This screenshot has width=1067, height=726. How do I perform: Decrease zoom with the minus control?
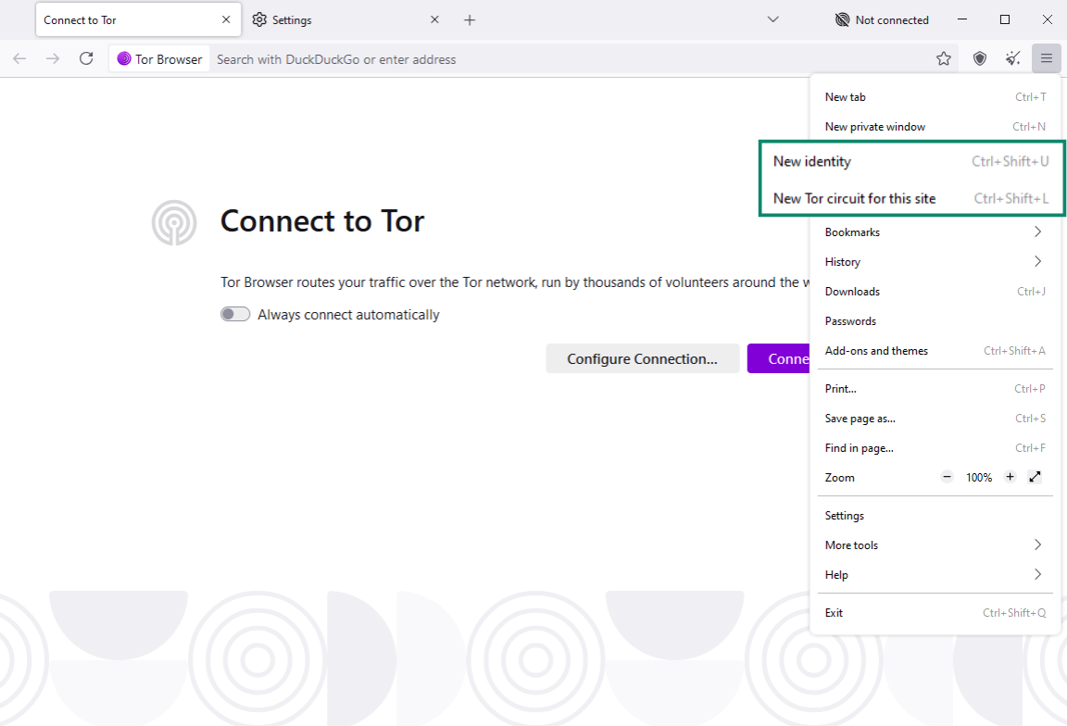(x=947, y=477)
